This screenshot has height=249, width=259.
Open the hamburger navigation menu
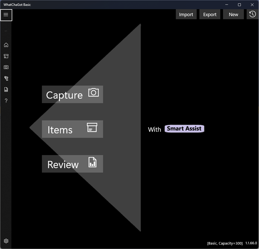coord(6,15)
